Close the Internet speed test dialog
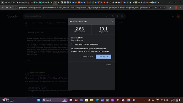This screenshot has width=183, height=103. click(x=112, y=21)
